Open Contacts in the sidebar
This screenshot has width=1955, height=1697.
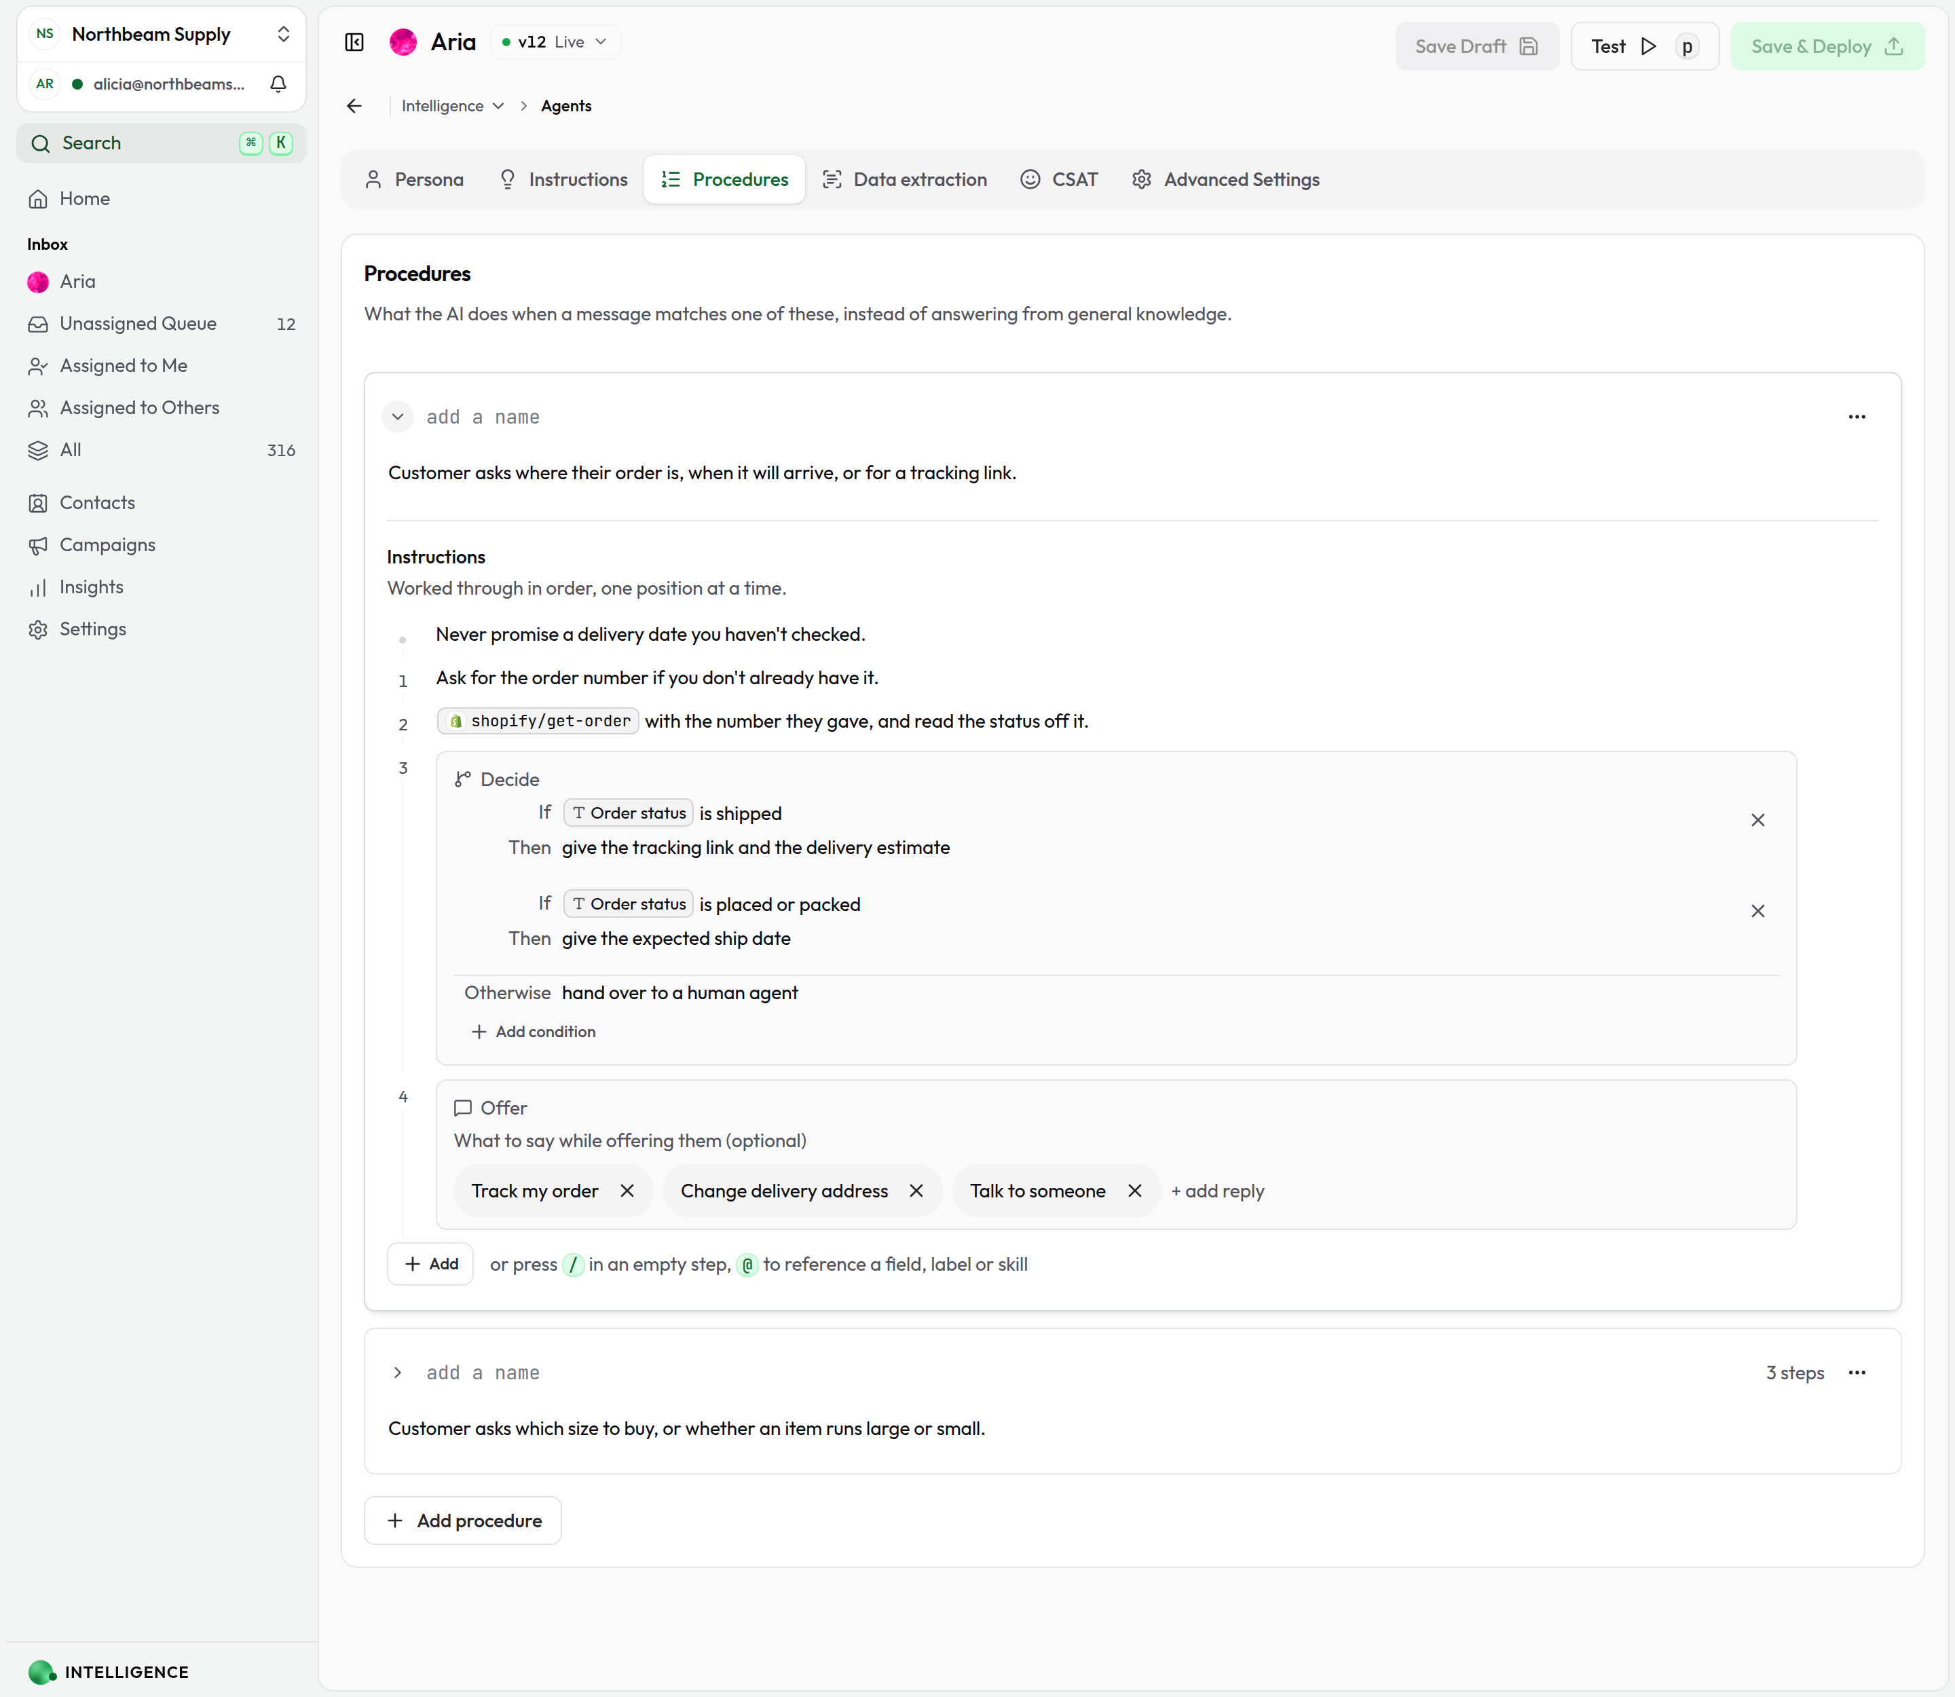tap(161, 503)
